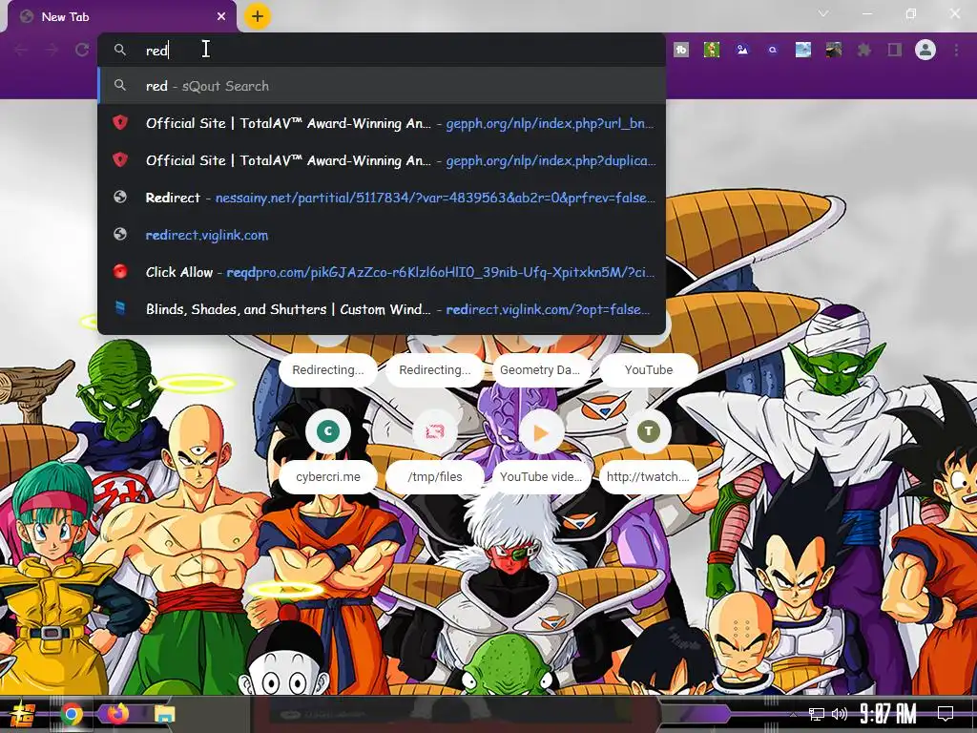Image resolution: width=977 pixels, height=733 pixels.
Task: Open the first 'Redirecting...' shortcut
Action: click(x=328, y=370)
